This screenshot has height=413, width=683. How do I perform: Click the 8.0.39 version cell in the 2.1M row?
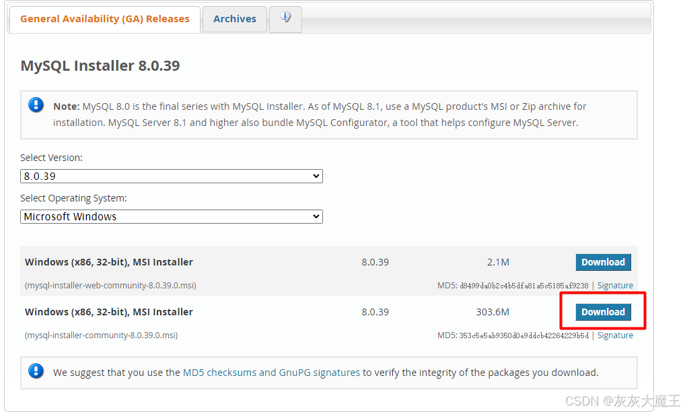375,262
